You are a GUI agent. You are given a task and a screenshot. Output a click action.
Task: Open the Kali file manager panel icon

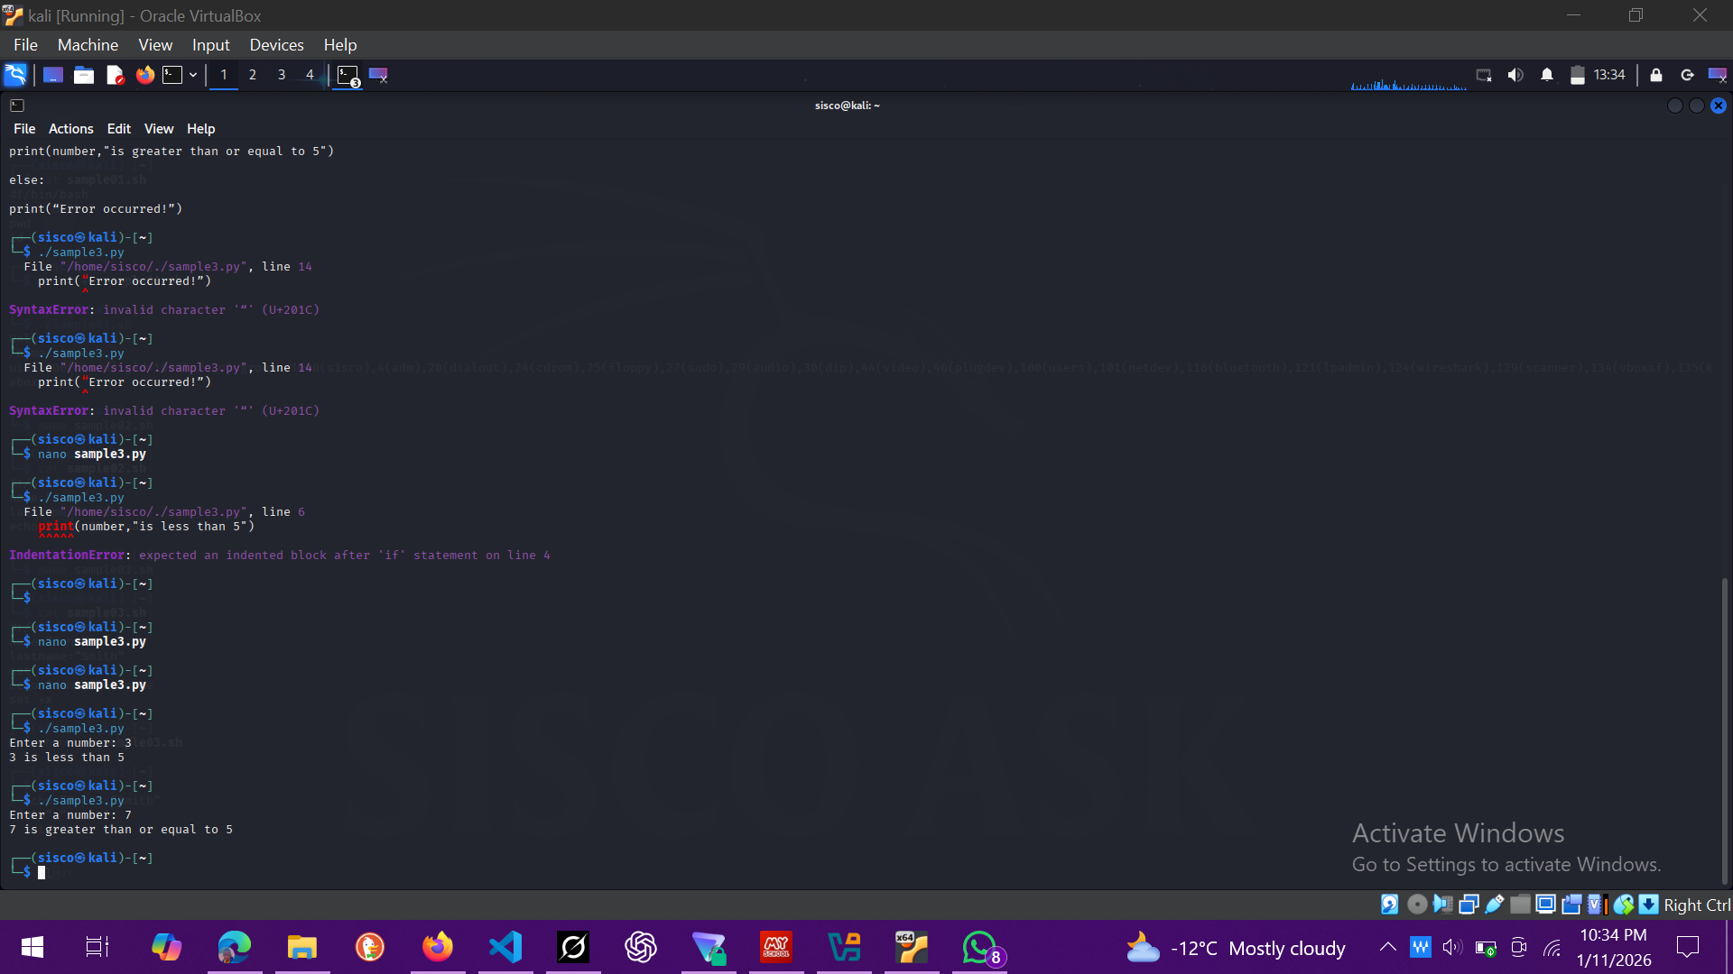pyautogui.click(x=84, y=75)
